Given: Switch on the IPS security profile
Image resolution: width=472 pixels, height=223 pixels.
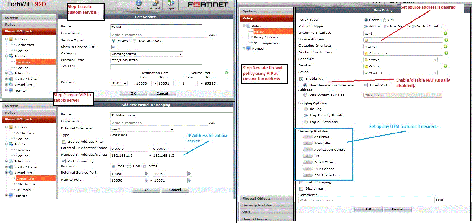Looking at the screenshot, I should [x=308, y=156].
